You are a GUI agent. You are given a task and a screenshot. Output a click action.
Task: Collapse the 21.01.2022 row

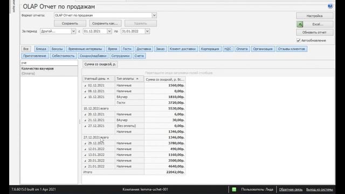[x=85, y=167]
